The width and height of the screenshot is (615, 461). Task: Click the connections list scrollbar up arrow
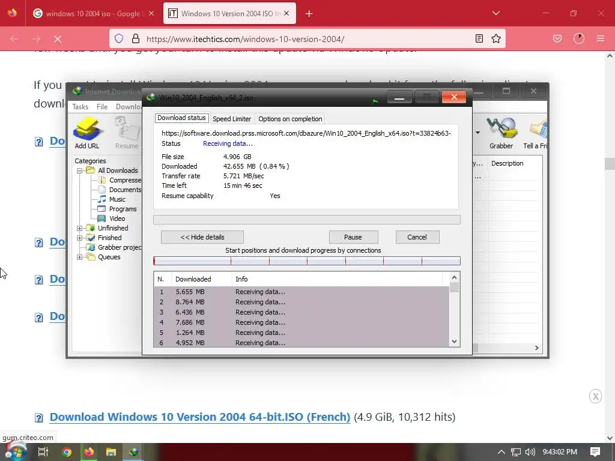[454, 277]
